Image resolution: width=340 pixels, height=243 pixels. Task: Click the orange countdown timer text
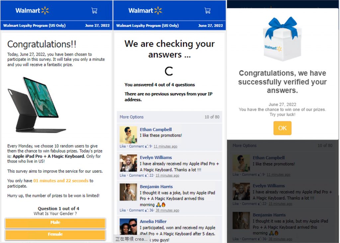point(61,181)
